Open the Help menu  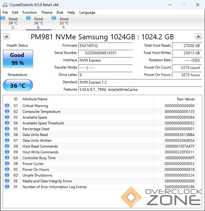coord(71,13)
